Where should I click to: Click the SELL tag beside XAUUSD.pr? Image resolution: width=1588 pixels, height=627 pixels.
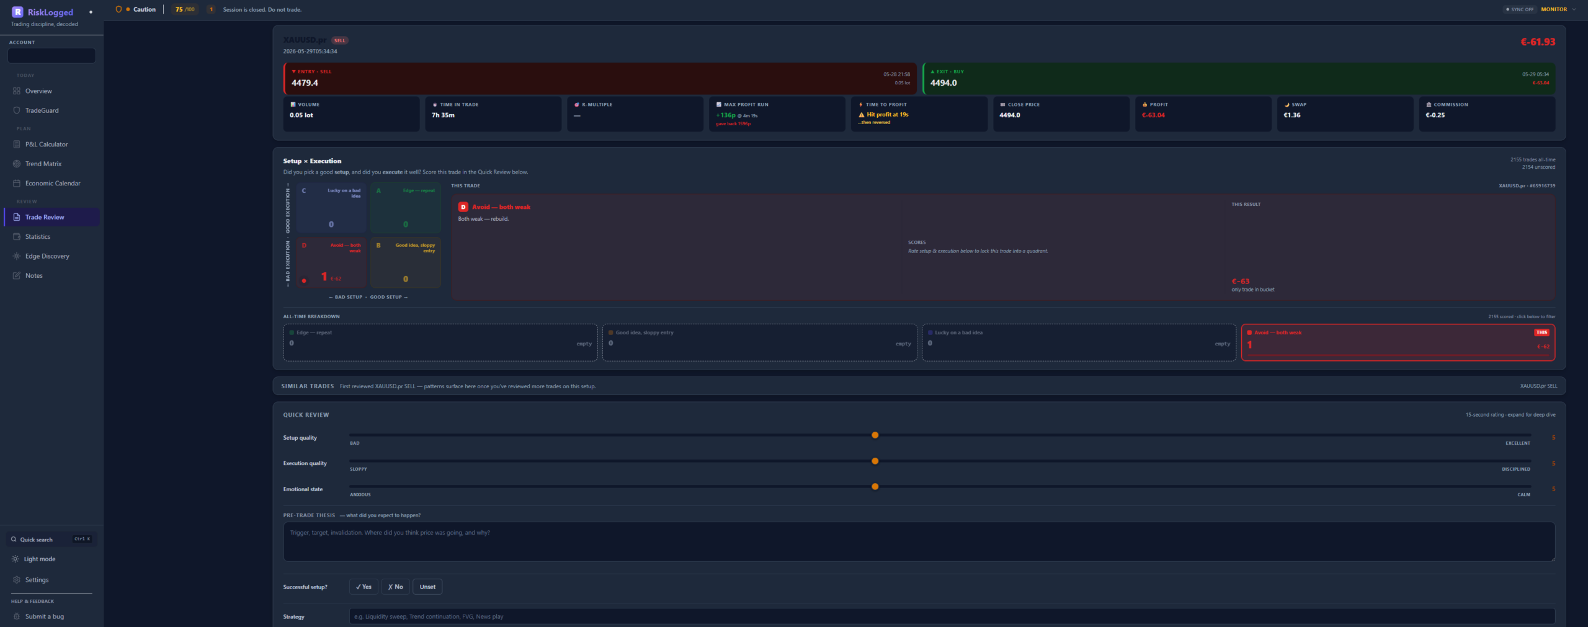pos(340,40)
